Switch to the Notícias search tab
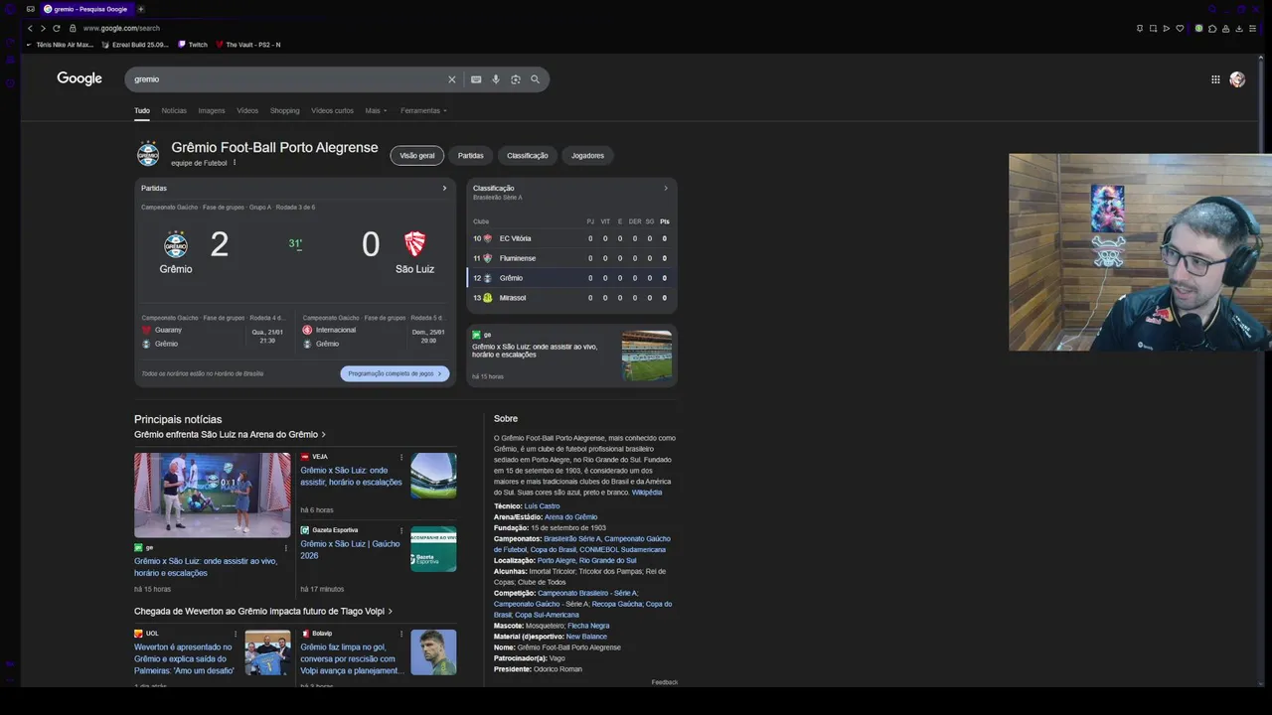This screenshot has height=715, width=1272. [x=174, y=111]
